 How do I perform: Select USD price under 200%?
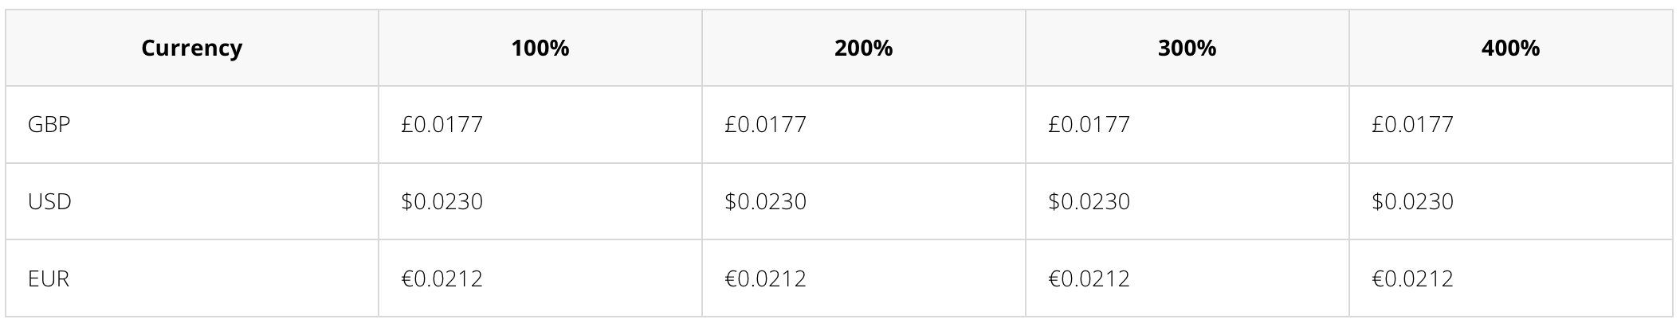(766, 202)
